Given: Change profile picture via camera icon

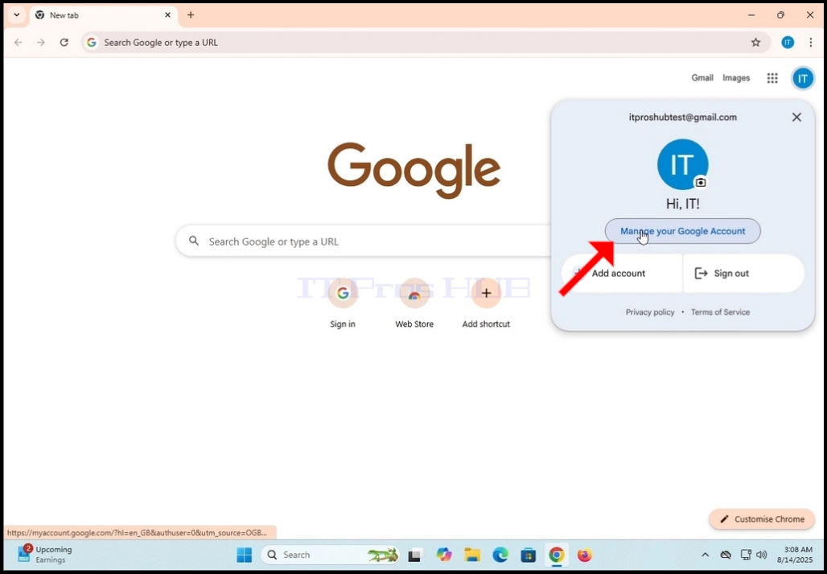Looking at the screenshot, I should pos(700,183).
